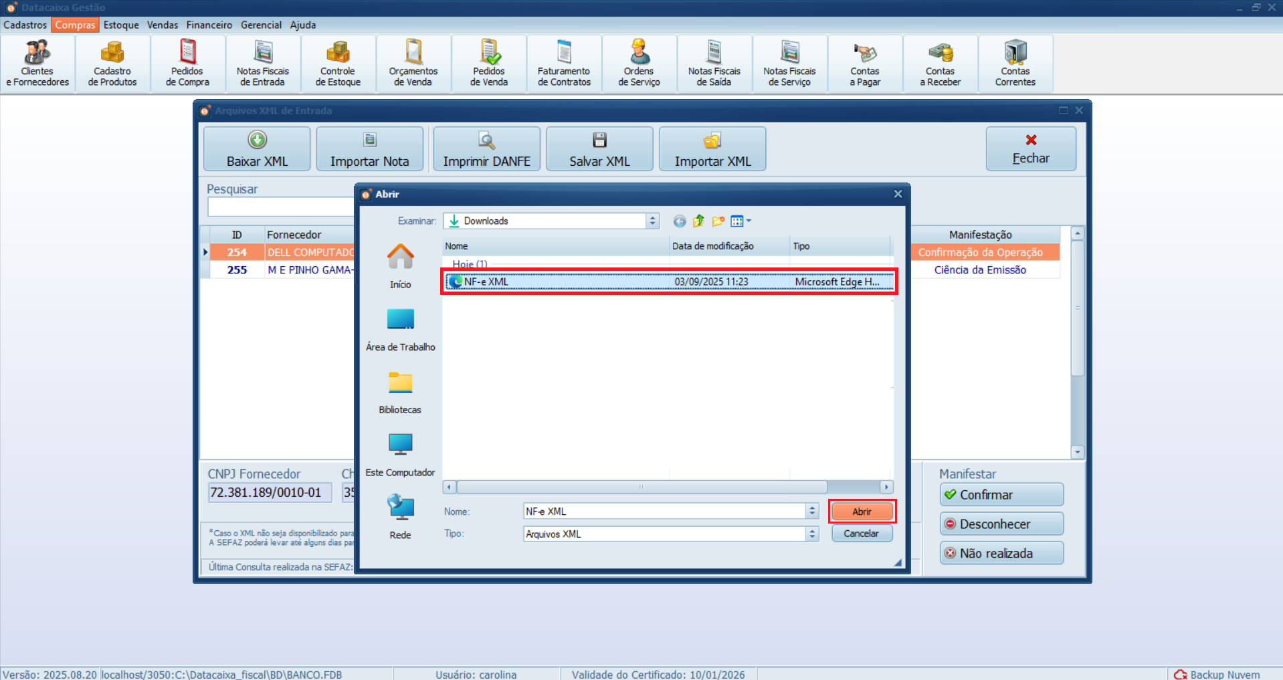Select Importar XML

point(712,148)
